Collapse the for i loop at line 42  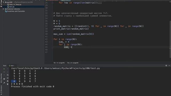[53, 39]
